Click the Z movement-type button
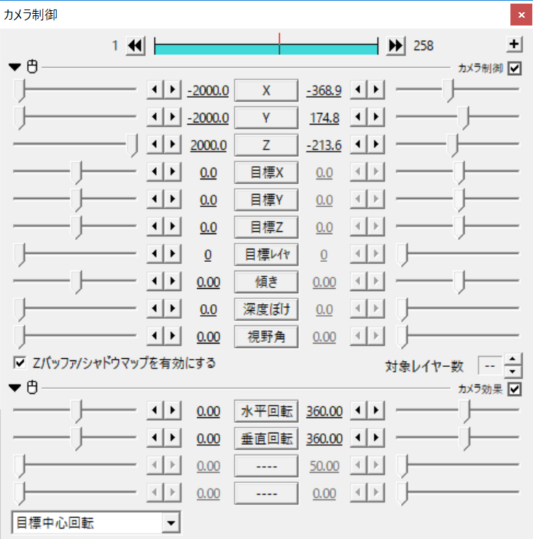 point(266,145)
